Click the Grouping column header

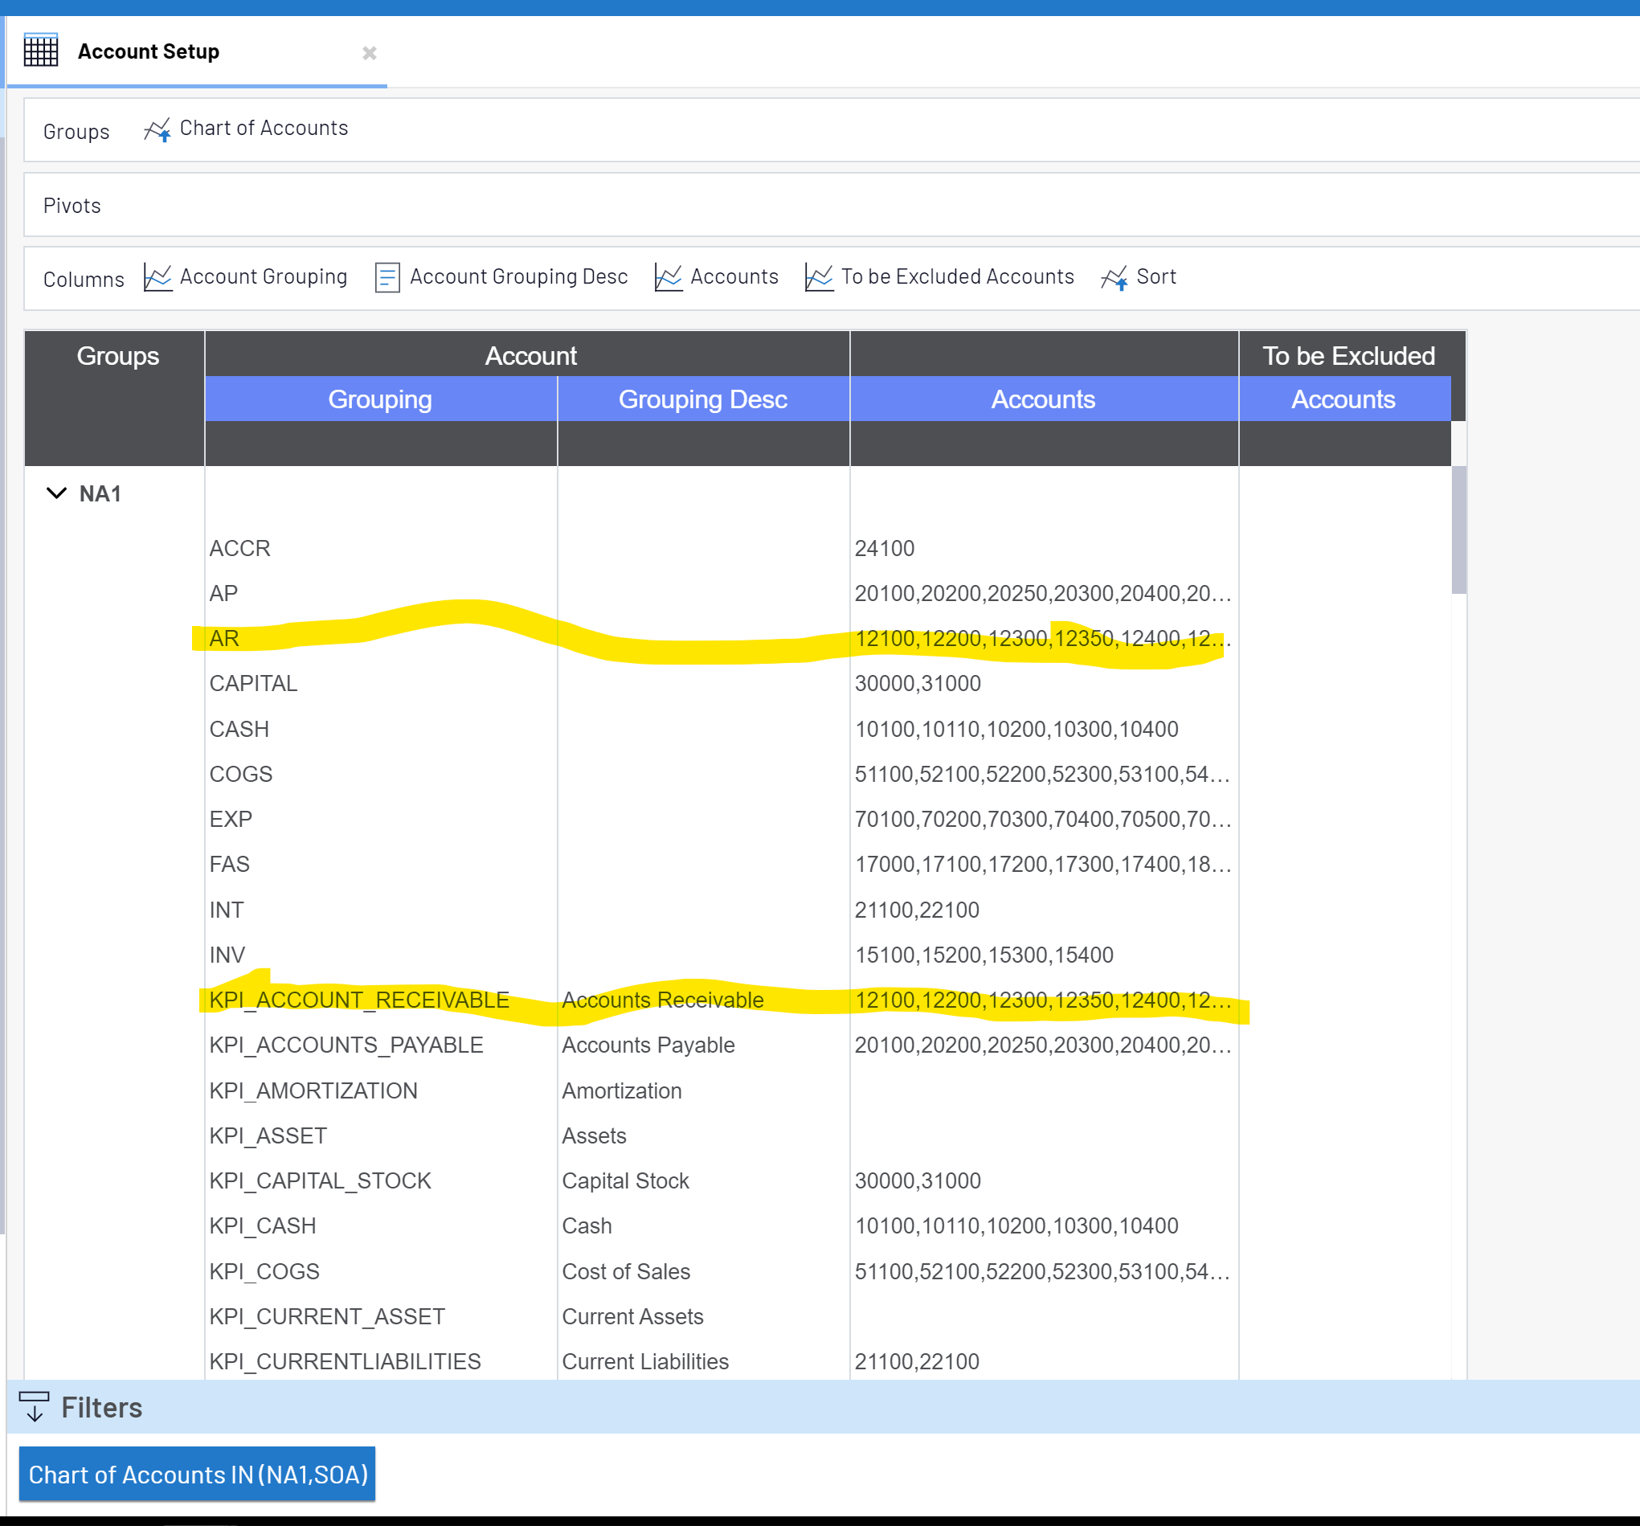pyautogui.click(x=379, y=399)
